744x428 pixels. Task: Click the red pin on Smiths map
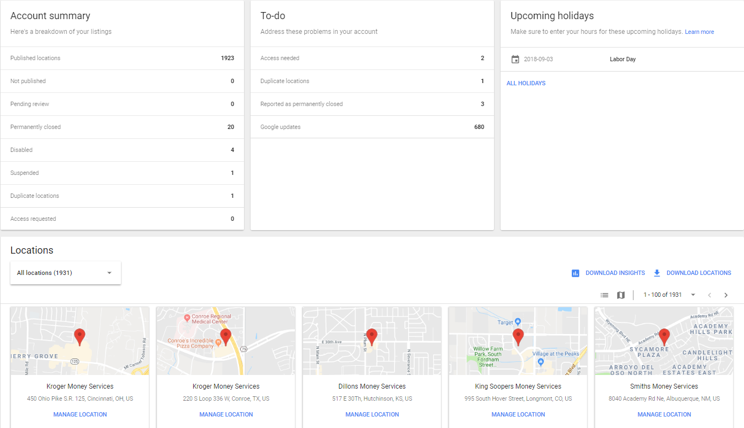tap(664, 337)
